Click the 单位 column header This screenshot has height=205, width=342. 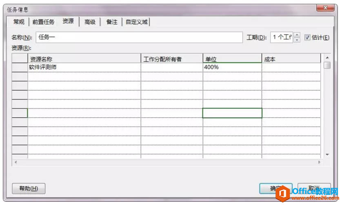232,59
